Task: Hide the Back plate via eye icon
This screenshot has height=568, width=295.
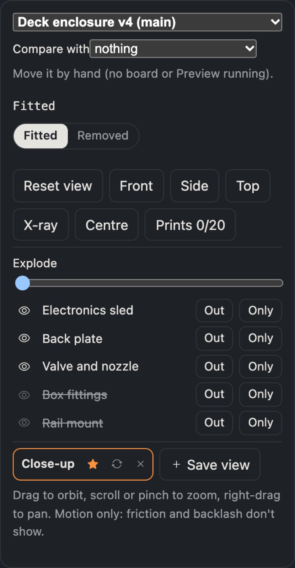Action: (x=24, y=338)
